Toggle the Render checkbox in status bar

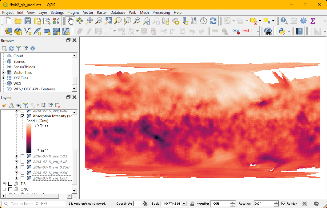[x=283, y=204]
